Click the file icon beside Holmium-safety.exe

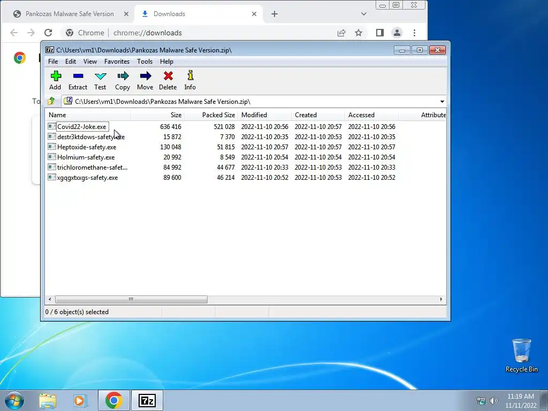pyautogui.click(x=52, y=157)
